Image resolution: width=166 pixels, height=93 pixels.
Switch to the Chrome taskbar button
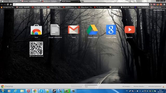pyautogui.click(x=35, y=91)
